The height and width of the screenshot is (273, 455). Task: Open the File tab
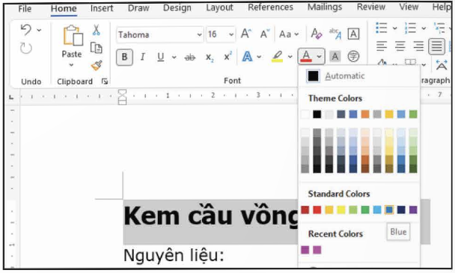(x=25, y=9)
